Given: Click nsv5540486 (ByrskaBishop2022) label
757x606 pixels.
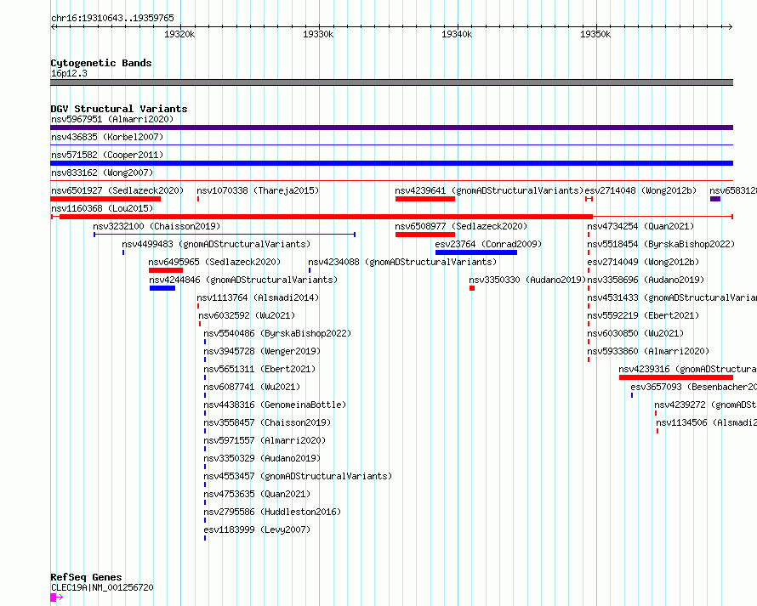Looking at the screenshot, I should click(x=277, y=333).
